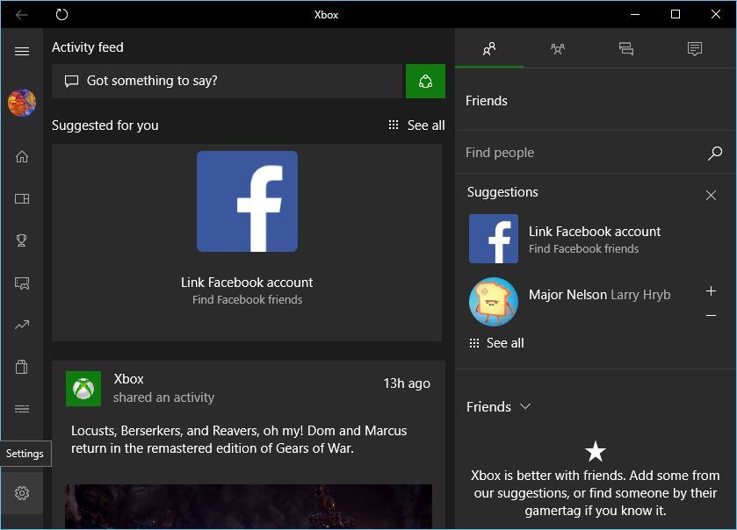
Task: Click the user profile avatar
Action: 22,103
